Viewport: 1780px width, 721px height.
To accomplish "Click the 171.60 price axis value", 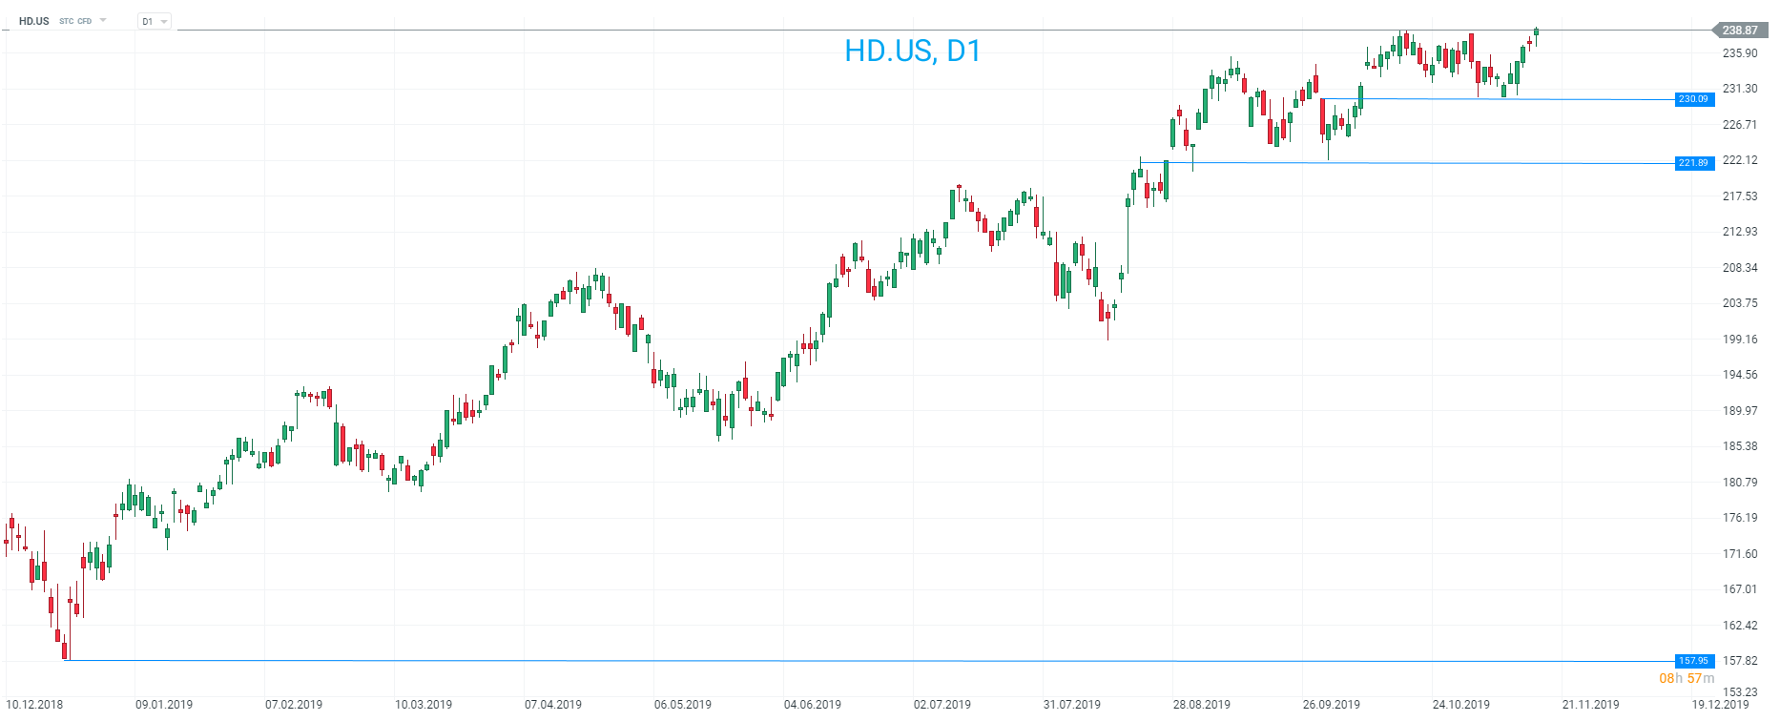I will point(1740,554).
